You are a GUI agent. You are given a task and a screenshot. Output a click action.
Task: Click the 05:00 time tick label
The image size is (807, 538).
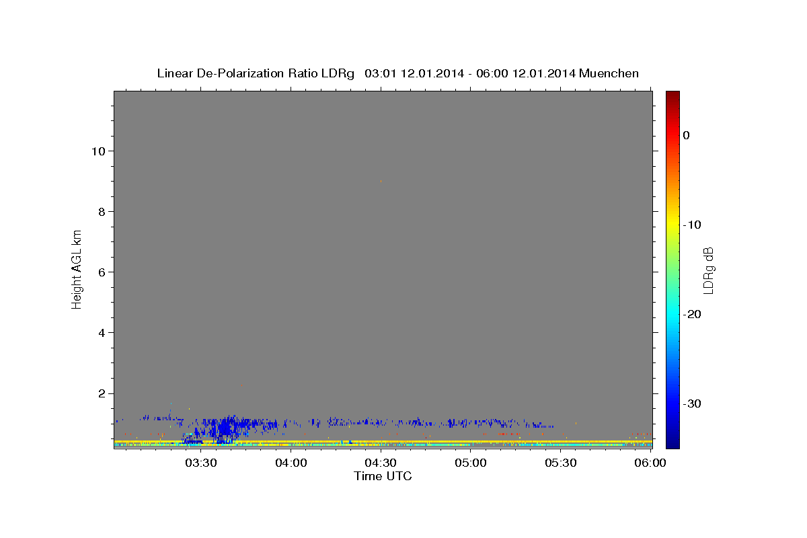(471, 463)
